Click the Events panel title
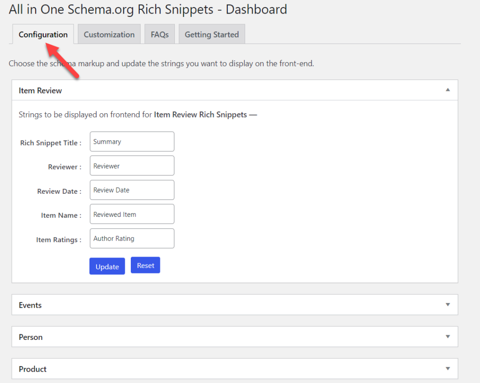The width and height of the screenshot is (480, 383). pyautogui.click(x=30, y=305)
